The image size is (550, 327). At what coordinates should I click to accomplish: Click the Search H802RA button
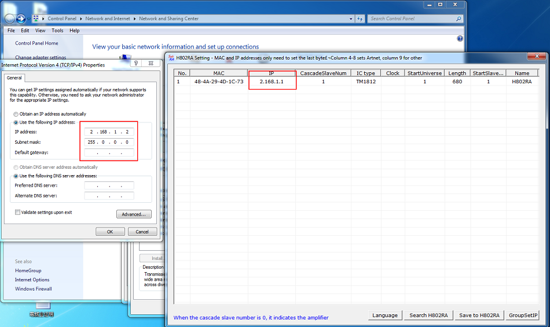[x=428, y=315]
